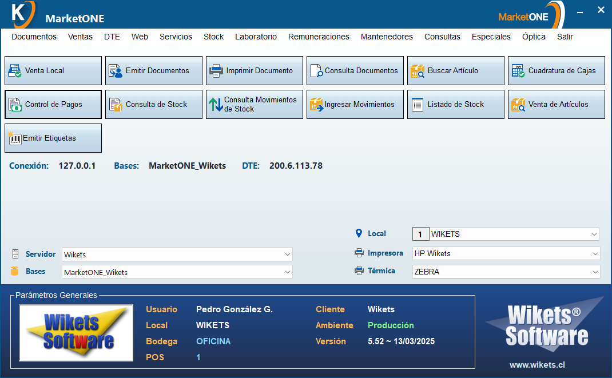Image resolution: width=612 pixels, height=378 pixels.
Task: Expand the Impresora printer dropdown
Action: click(594, 253)
